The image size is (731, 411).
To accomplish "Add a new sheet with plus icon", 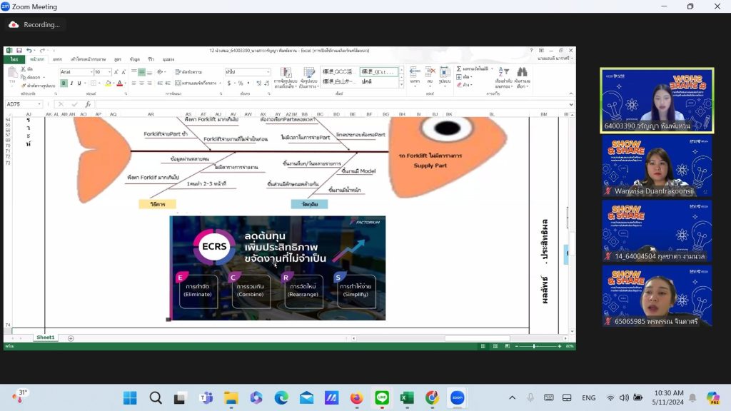I will point(71,338).
